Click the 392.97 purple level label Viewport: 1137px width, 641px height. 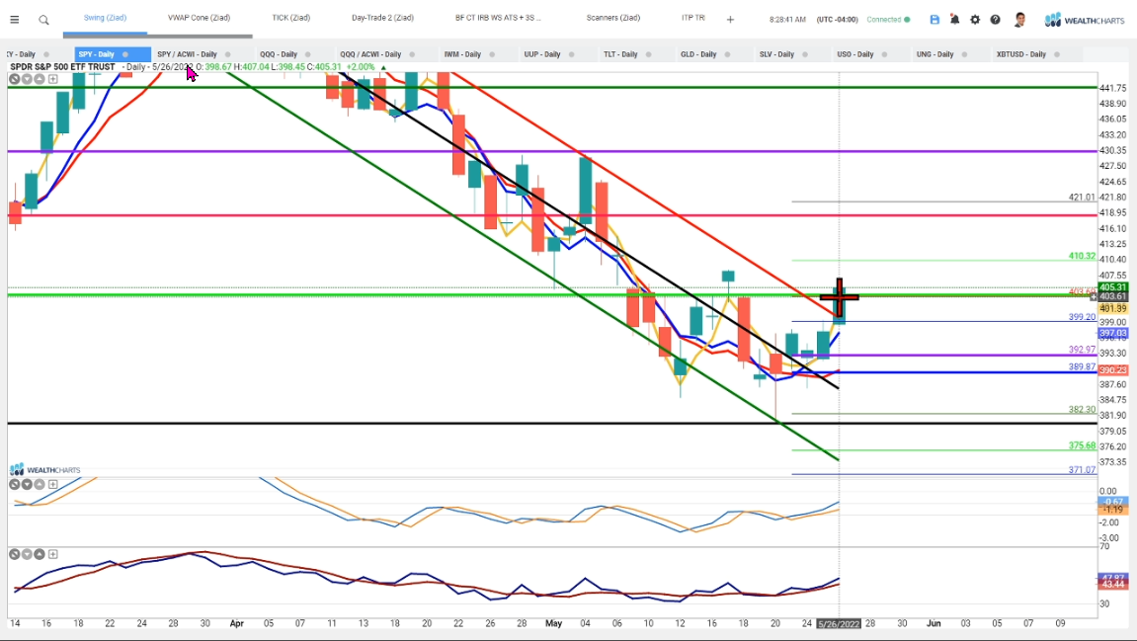point(1082,350)
